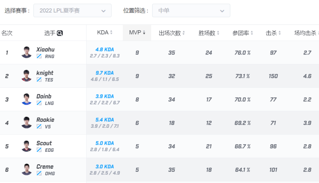Click the V5 team logo icon
Screen dimensions: 319x183
pos(39,127)
